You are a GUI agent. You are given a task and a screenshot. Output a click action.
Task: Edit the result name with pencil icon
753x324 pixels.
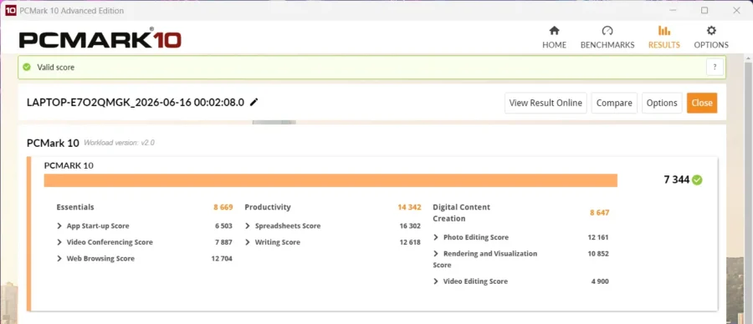coord(254,102)
